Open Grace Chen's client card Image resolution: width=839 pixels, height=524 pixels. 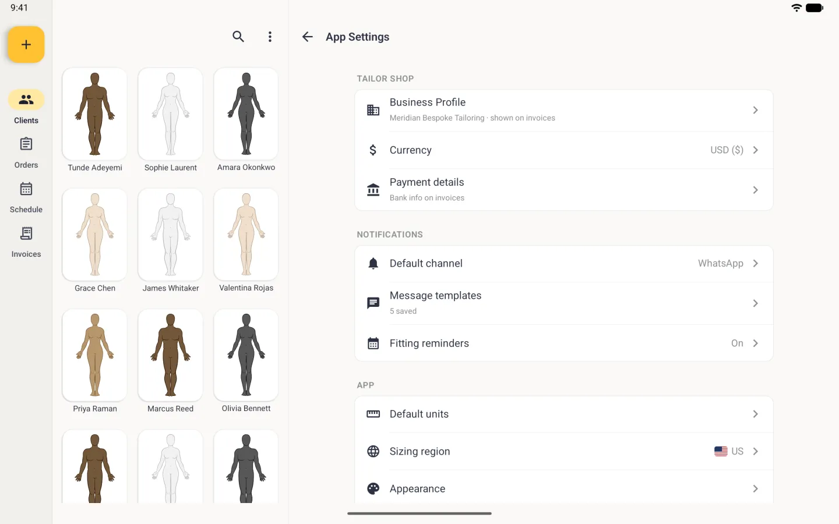click(95, 241)
